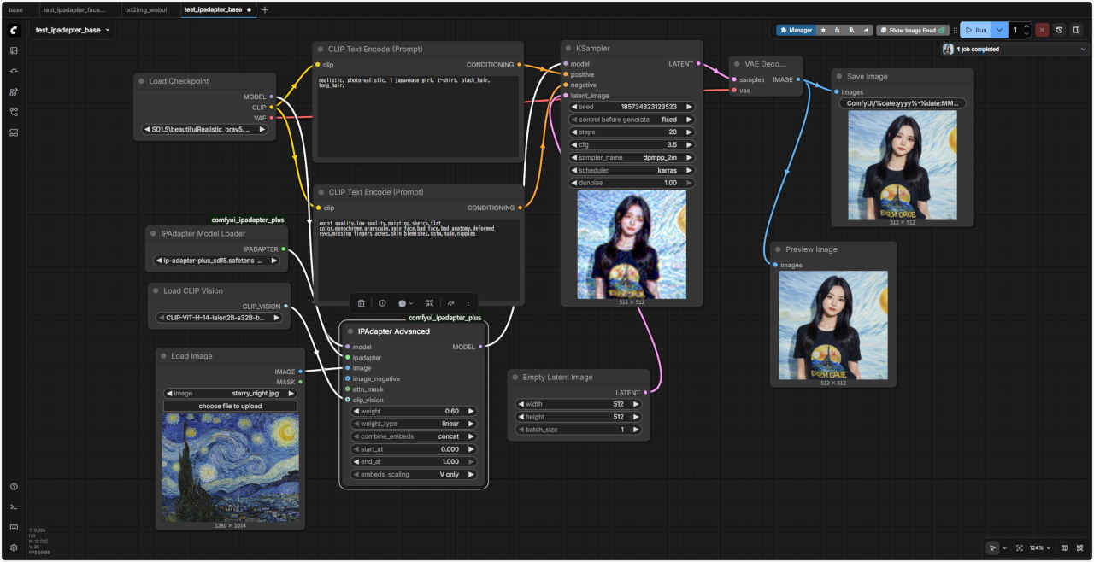Open the queue history clock icon
Screen dimensions: 1094x562
coord(1059,30)
